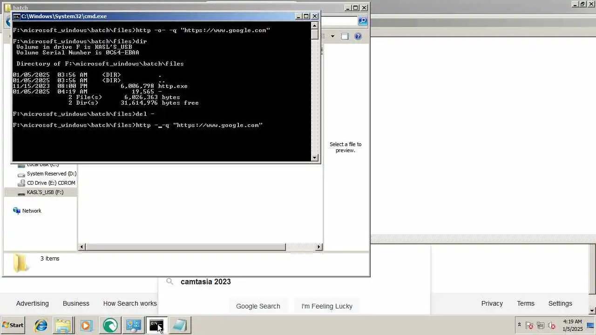Click the Network icon in navigation pane
596x335 pixels.
click(17, 211)
